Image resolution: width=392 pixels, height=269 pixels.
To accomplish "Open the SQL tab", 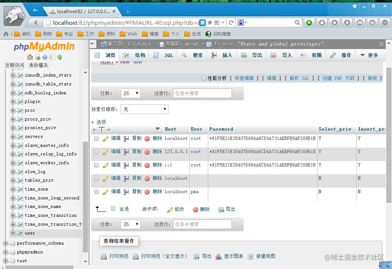I will [x=163, y=55].
